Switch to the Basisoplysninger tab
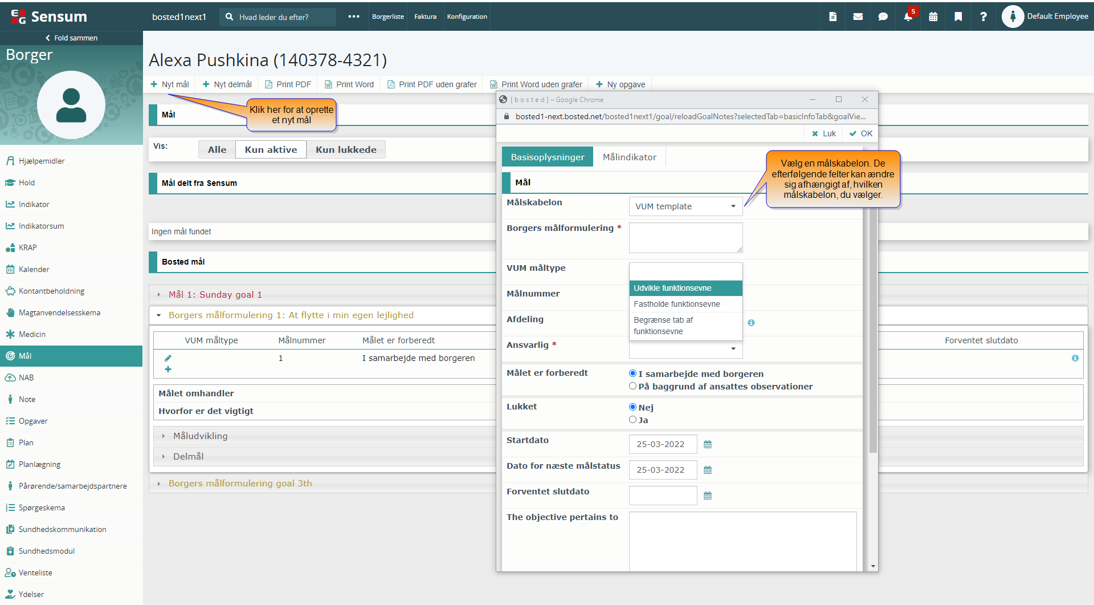The width and height of the screenshot is (1094, 605). 548,157
